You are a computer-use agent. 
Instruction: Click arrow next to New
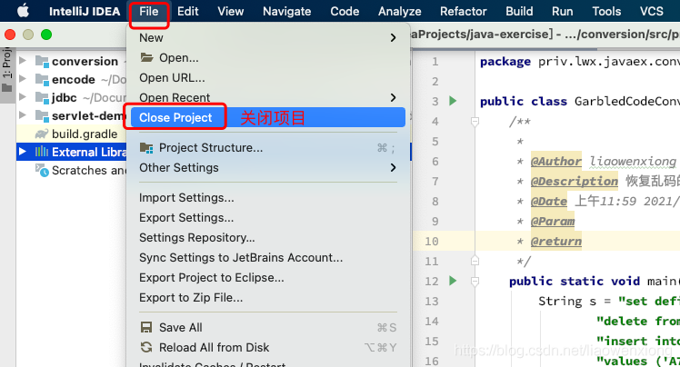point(393,38)
